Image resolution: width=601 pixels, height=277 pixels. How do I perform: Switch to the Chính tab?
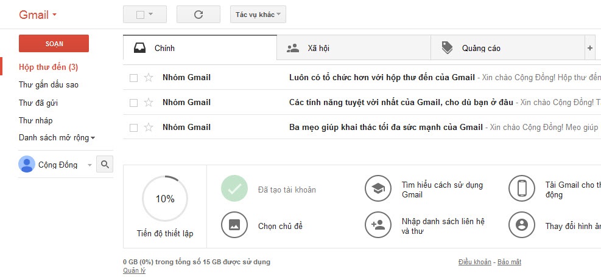[x=200, y=48]
